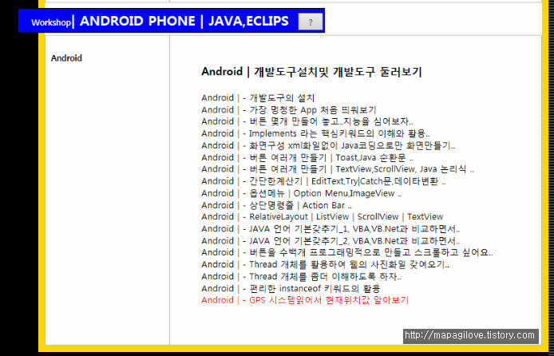Click the ANDROID PHONE | JAVA,ECLIPS header title
The image size is (554, 356).
(x=184, y=21)
